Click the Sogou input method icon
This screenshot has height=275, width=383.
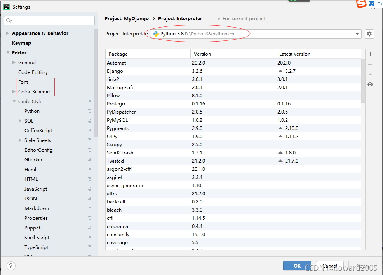click(x=361, y=4)
